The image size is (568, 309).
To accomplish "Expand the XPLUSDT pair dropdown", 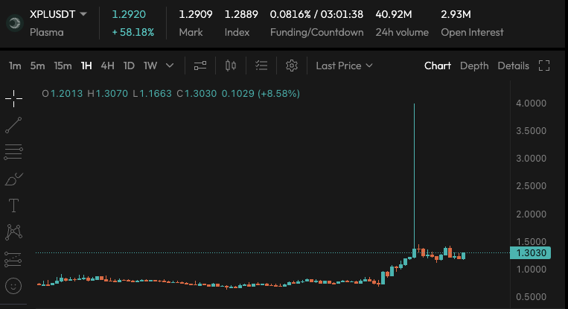I will [x=83, y=14].
